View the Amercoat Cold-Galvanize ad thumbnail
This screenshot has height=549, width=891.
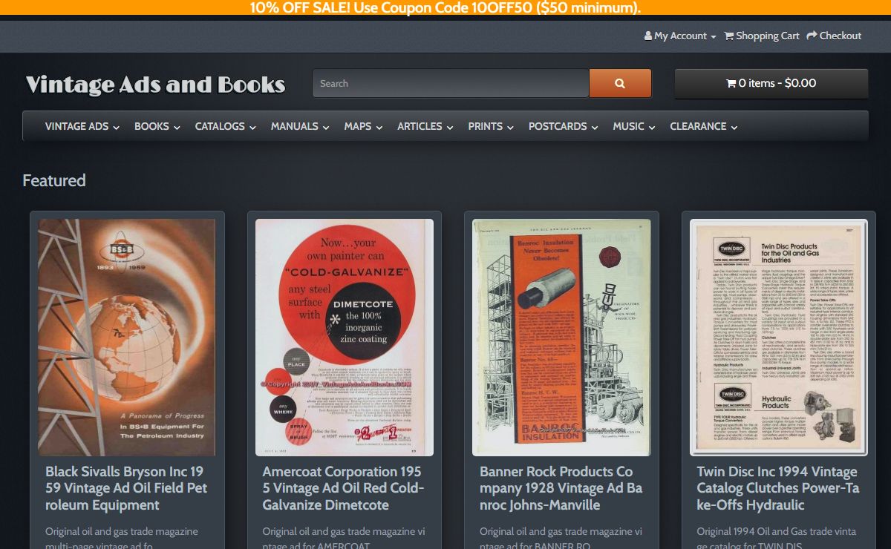344,338
